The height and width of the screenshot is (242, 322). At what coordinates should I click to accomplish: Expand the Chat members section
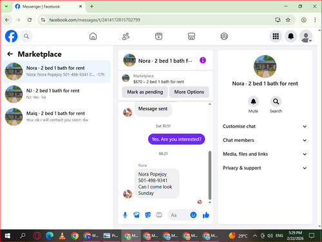[265, 140]
